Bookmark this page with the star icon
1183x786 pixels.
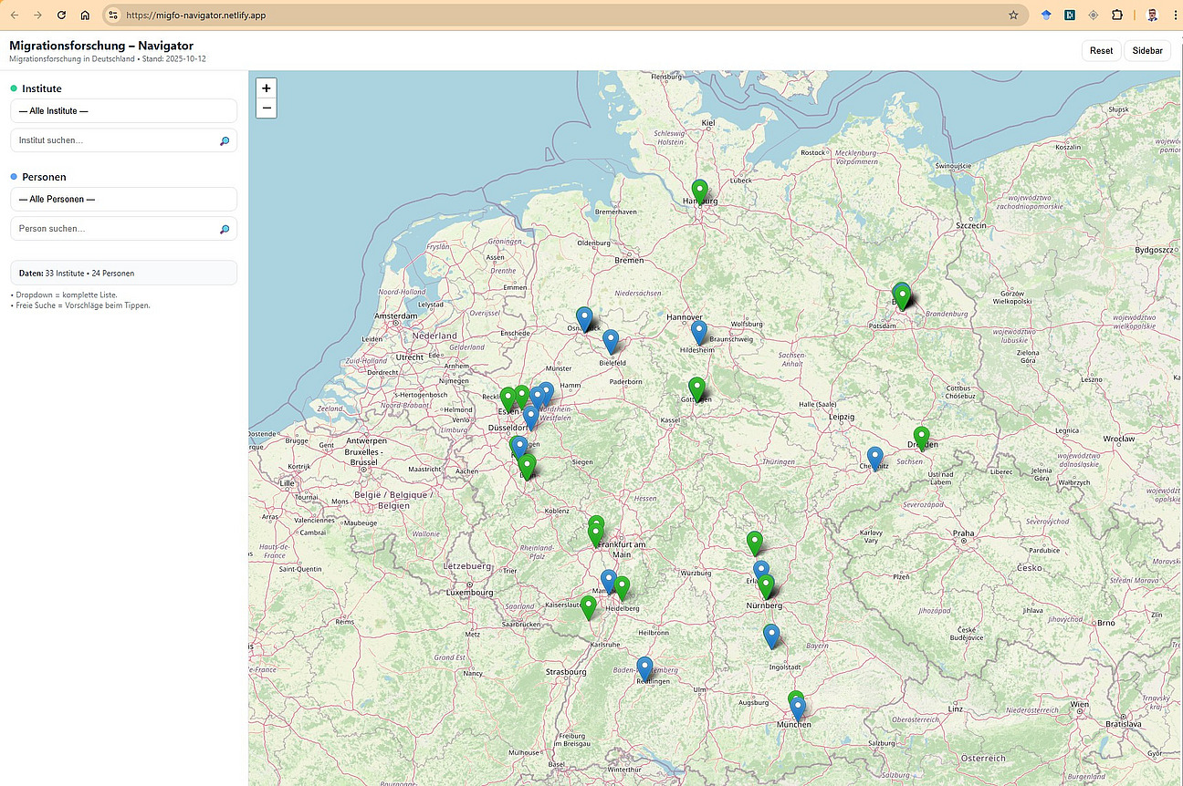(1013, 15)
